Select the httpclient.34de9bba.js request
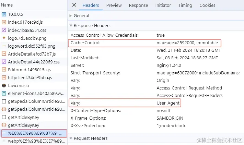Viewport: 244px width, 145px height. 30,77
